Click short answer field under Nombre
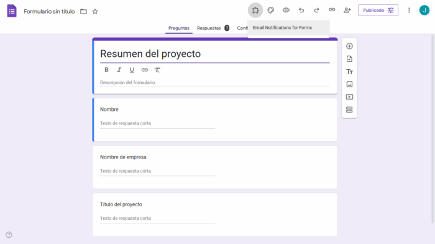Screen dimensions: 435x244 coord(157,123)
